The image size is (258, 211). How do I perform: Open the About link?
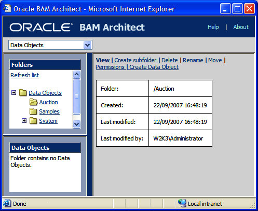coord(241,27)
